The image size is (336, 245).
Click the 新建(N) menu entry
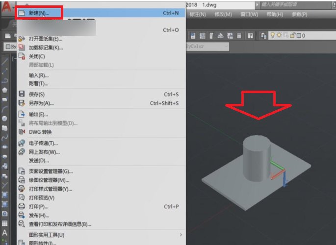point(39,13)
